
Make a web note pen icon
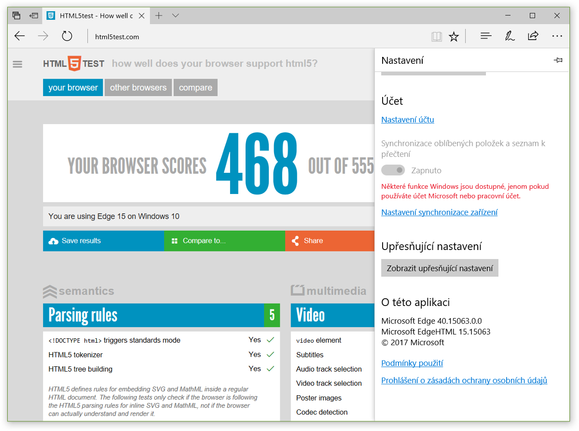pyautogui.click(x=510, y=36)
